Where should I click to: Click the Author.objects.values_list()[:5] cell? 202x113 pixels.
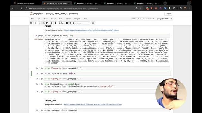tap(107, 110)
